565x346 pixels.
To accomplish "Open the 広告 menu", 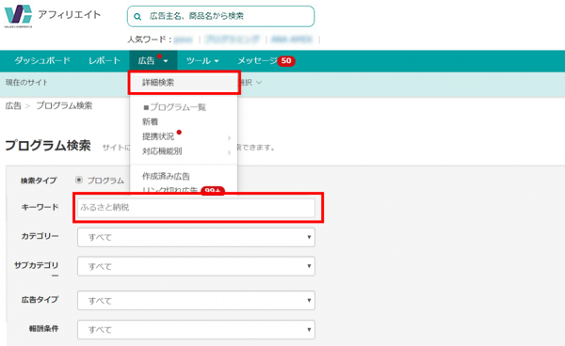I will tap(153, 60).
